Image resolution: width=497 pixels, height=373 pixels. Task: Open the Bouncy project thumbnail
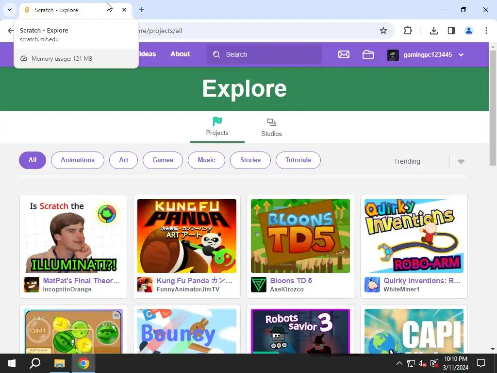coord(187,331)
